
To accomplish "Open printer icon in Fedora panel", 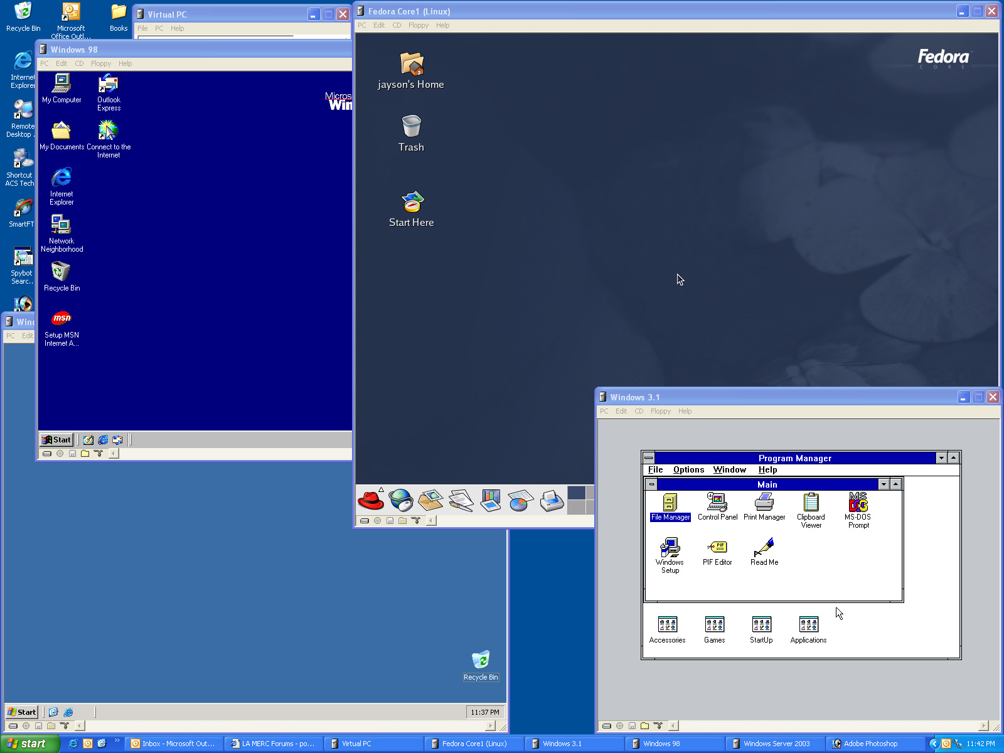I will point(552,500).
